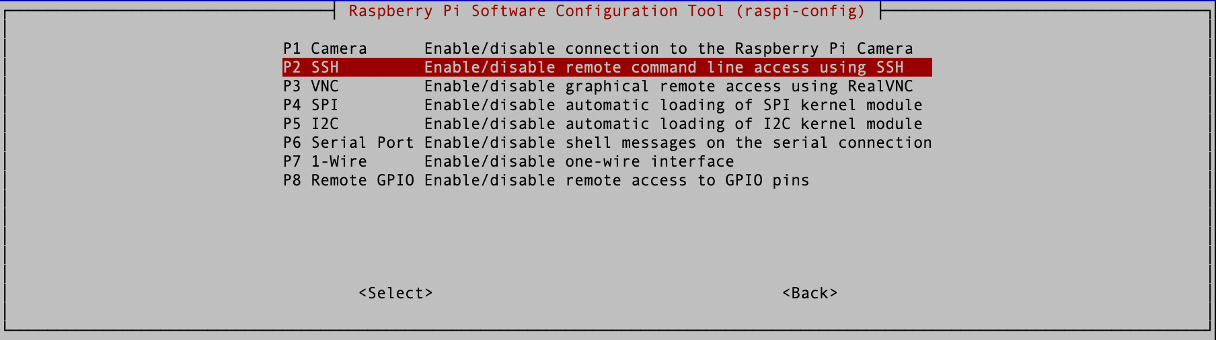Choose the P7 1-Wire item
1216x340 pixels.
[325, 162]
